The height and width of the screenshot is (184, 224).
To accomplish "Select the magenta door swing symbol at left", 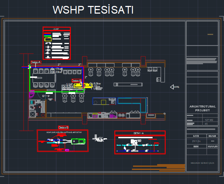I will 31,94.
